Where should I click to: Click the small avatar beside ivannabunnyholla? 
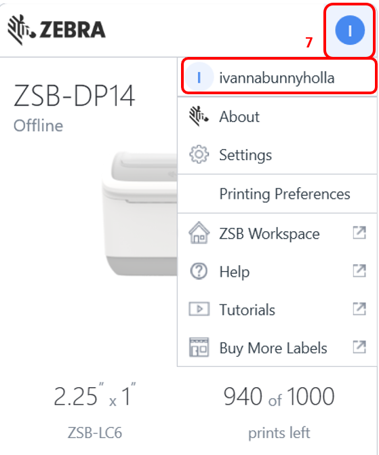click(x=199, y=78)
